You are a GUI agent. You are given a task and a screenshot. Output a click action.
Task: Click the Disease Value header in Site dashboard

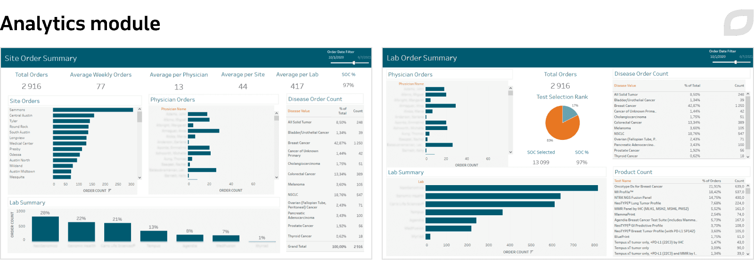pos(299,111)
